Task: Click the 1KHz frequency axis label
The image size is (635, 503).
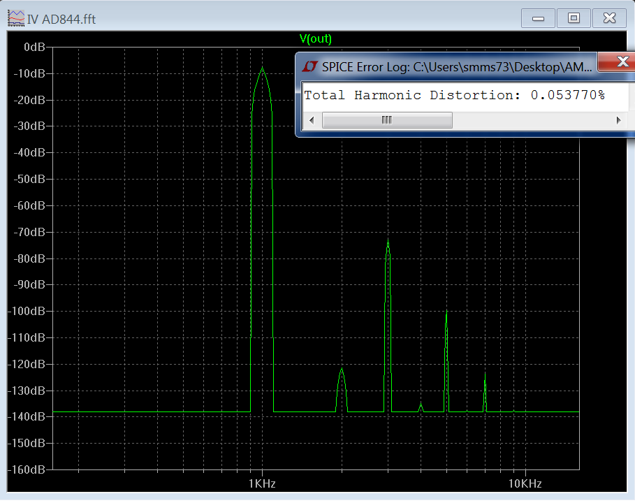Action: pyautogui.click(x=262, y=483)
